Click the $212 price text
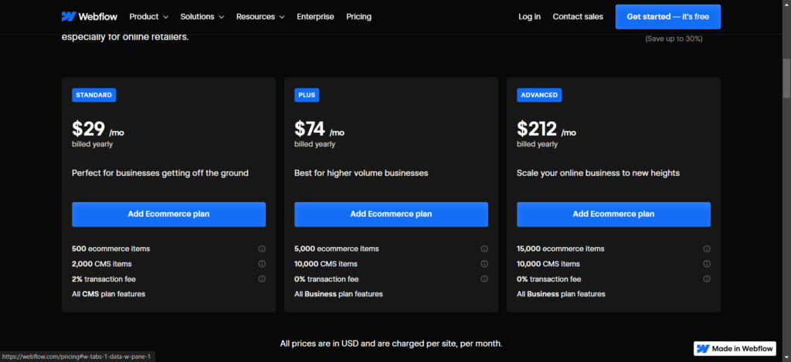The height and width of the screenshot is (362, 791). coord(537,129)
